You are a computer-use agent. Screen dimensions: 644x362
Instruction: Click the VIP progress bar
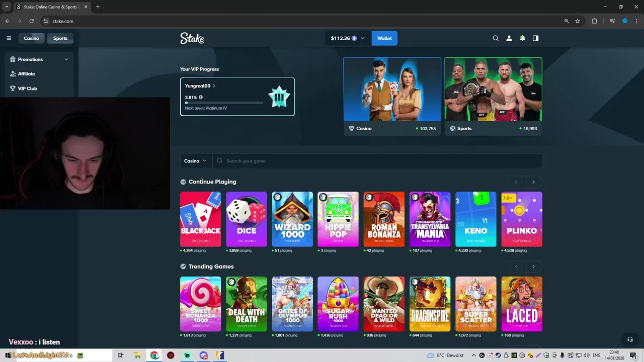point(224,103)
